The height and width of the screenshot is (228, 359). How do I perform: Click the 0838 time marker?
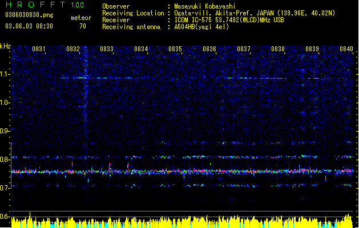tap(278, 49)
